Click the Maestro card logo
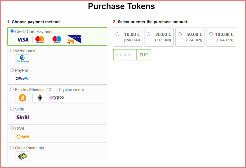Viewport: 246px width, 168px height. pyautogui.click(x=57, y=39)
